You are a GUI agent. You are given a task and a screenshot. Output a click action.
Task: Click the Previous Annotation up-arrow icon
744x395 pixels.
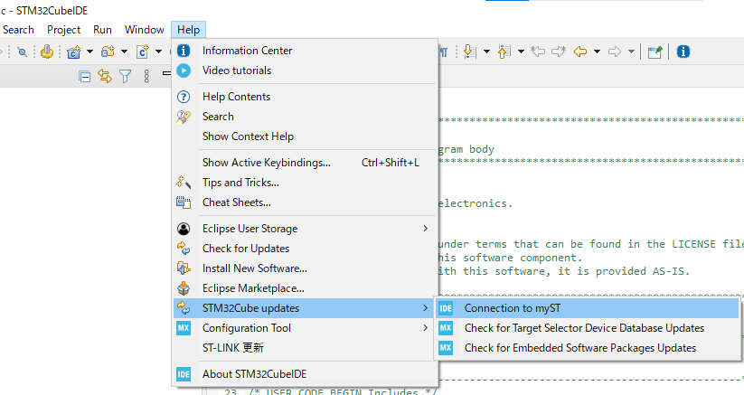(x=504, y=52)
